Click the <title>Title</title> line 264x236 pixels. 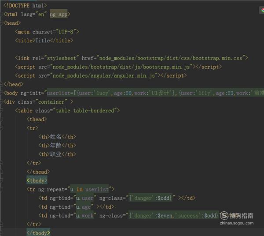pyautogui.click(x=44, y=41)
